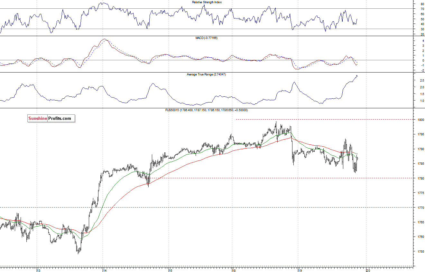Select the 1770 price axis label
This screenshot has height=272, width=425.
(x=420, y=208)
